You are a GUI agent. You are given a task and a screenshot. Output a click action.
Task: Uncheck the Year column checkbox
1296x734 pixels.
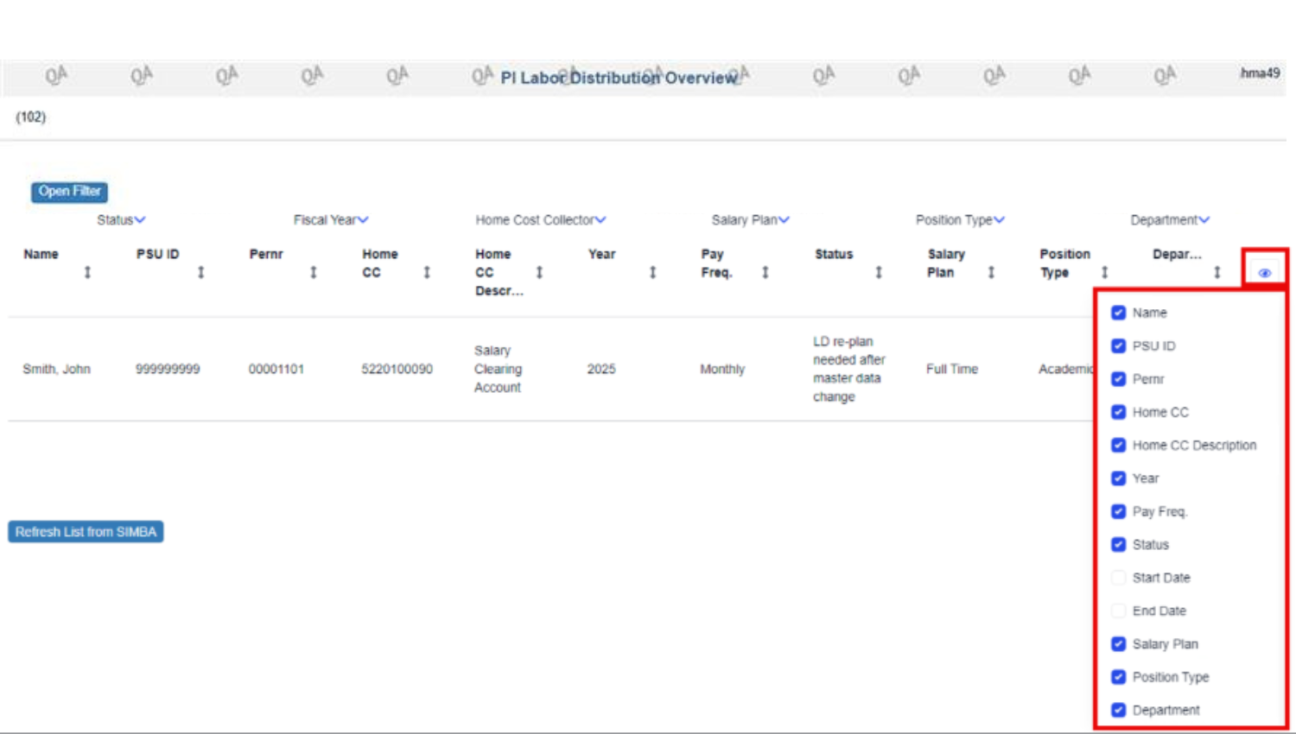pos(1119,478)
